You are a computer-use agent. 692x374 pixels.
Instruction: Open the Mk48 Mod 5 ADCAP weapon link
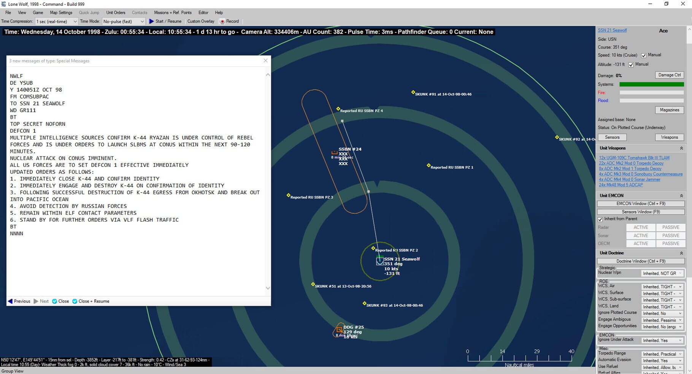pyautogui.click(x=621, y=185)
